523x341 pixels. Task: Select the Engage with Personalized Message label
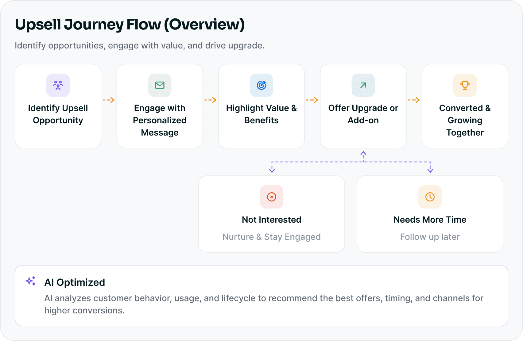160,120
